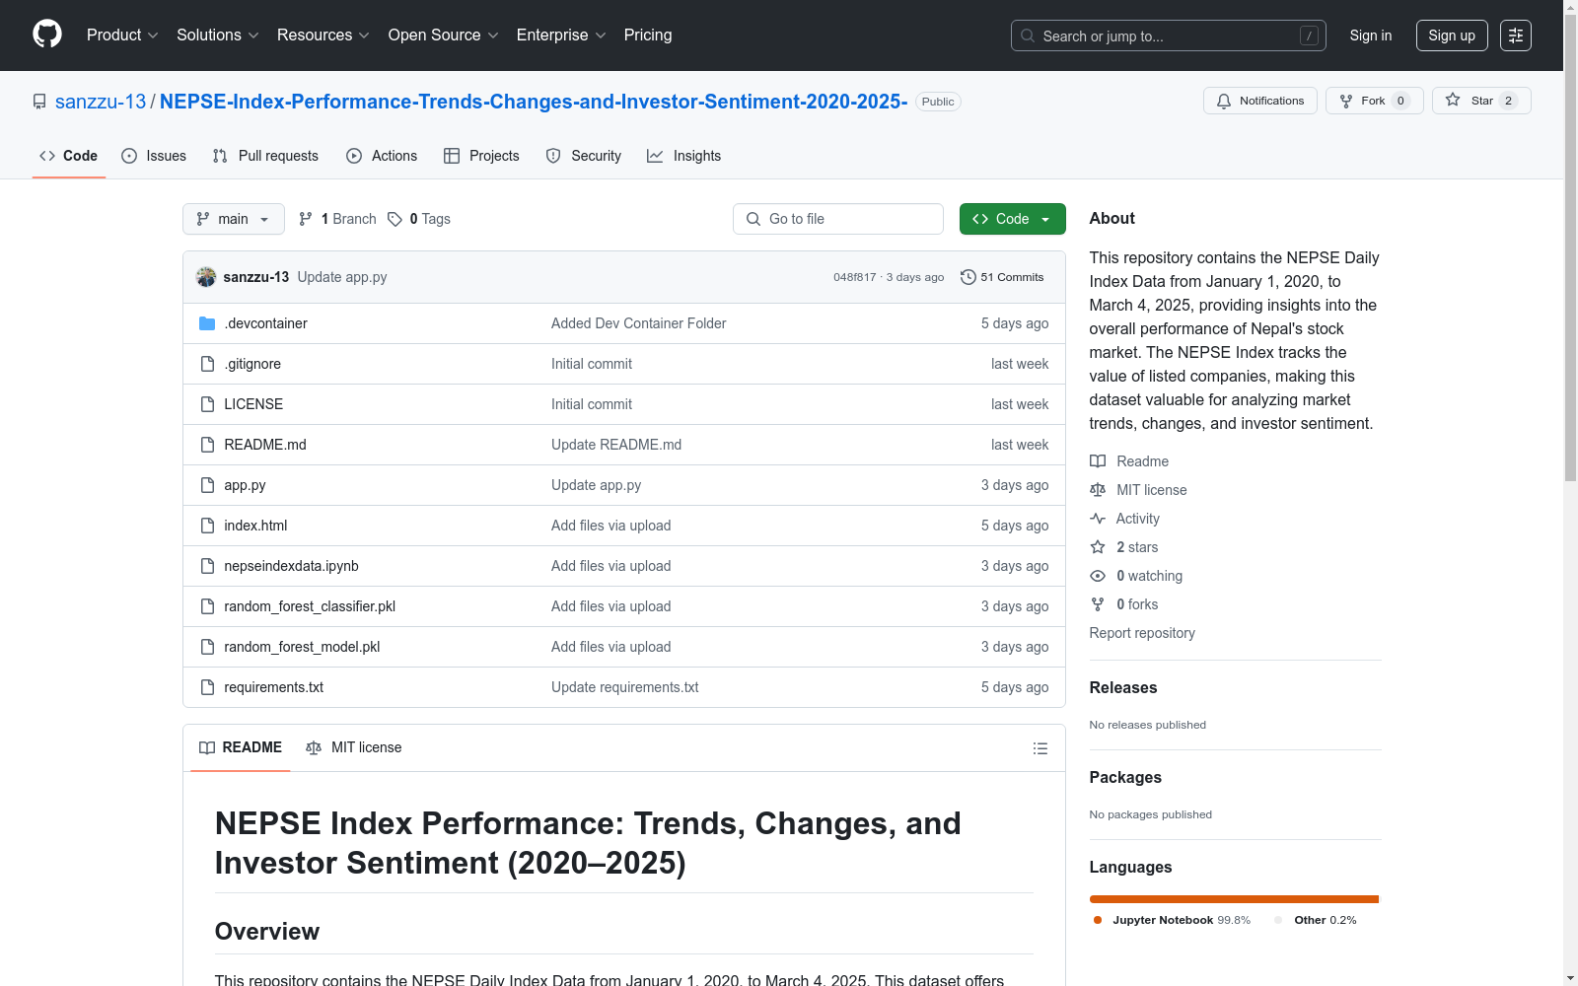Click the file icon beside .gitignore
The image size is (1578, 986).
click(207, 364)
